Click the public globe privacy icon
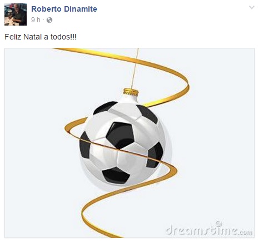The height and width of the screenshot is (242, 259). [49, 20]
